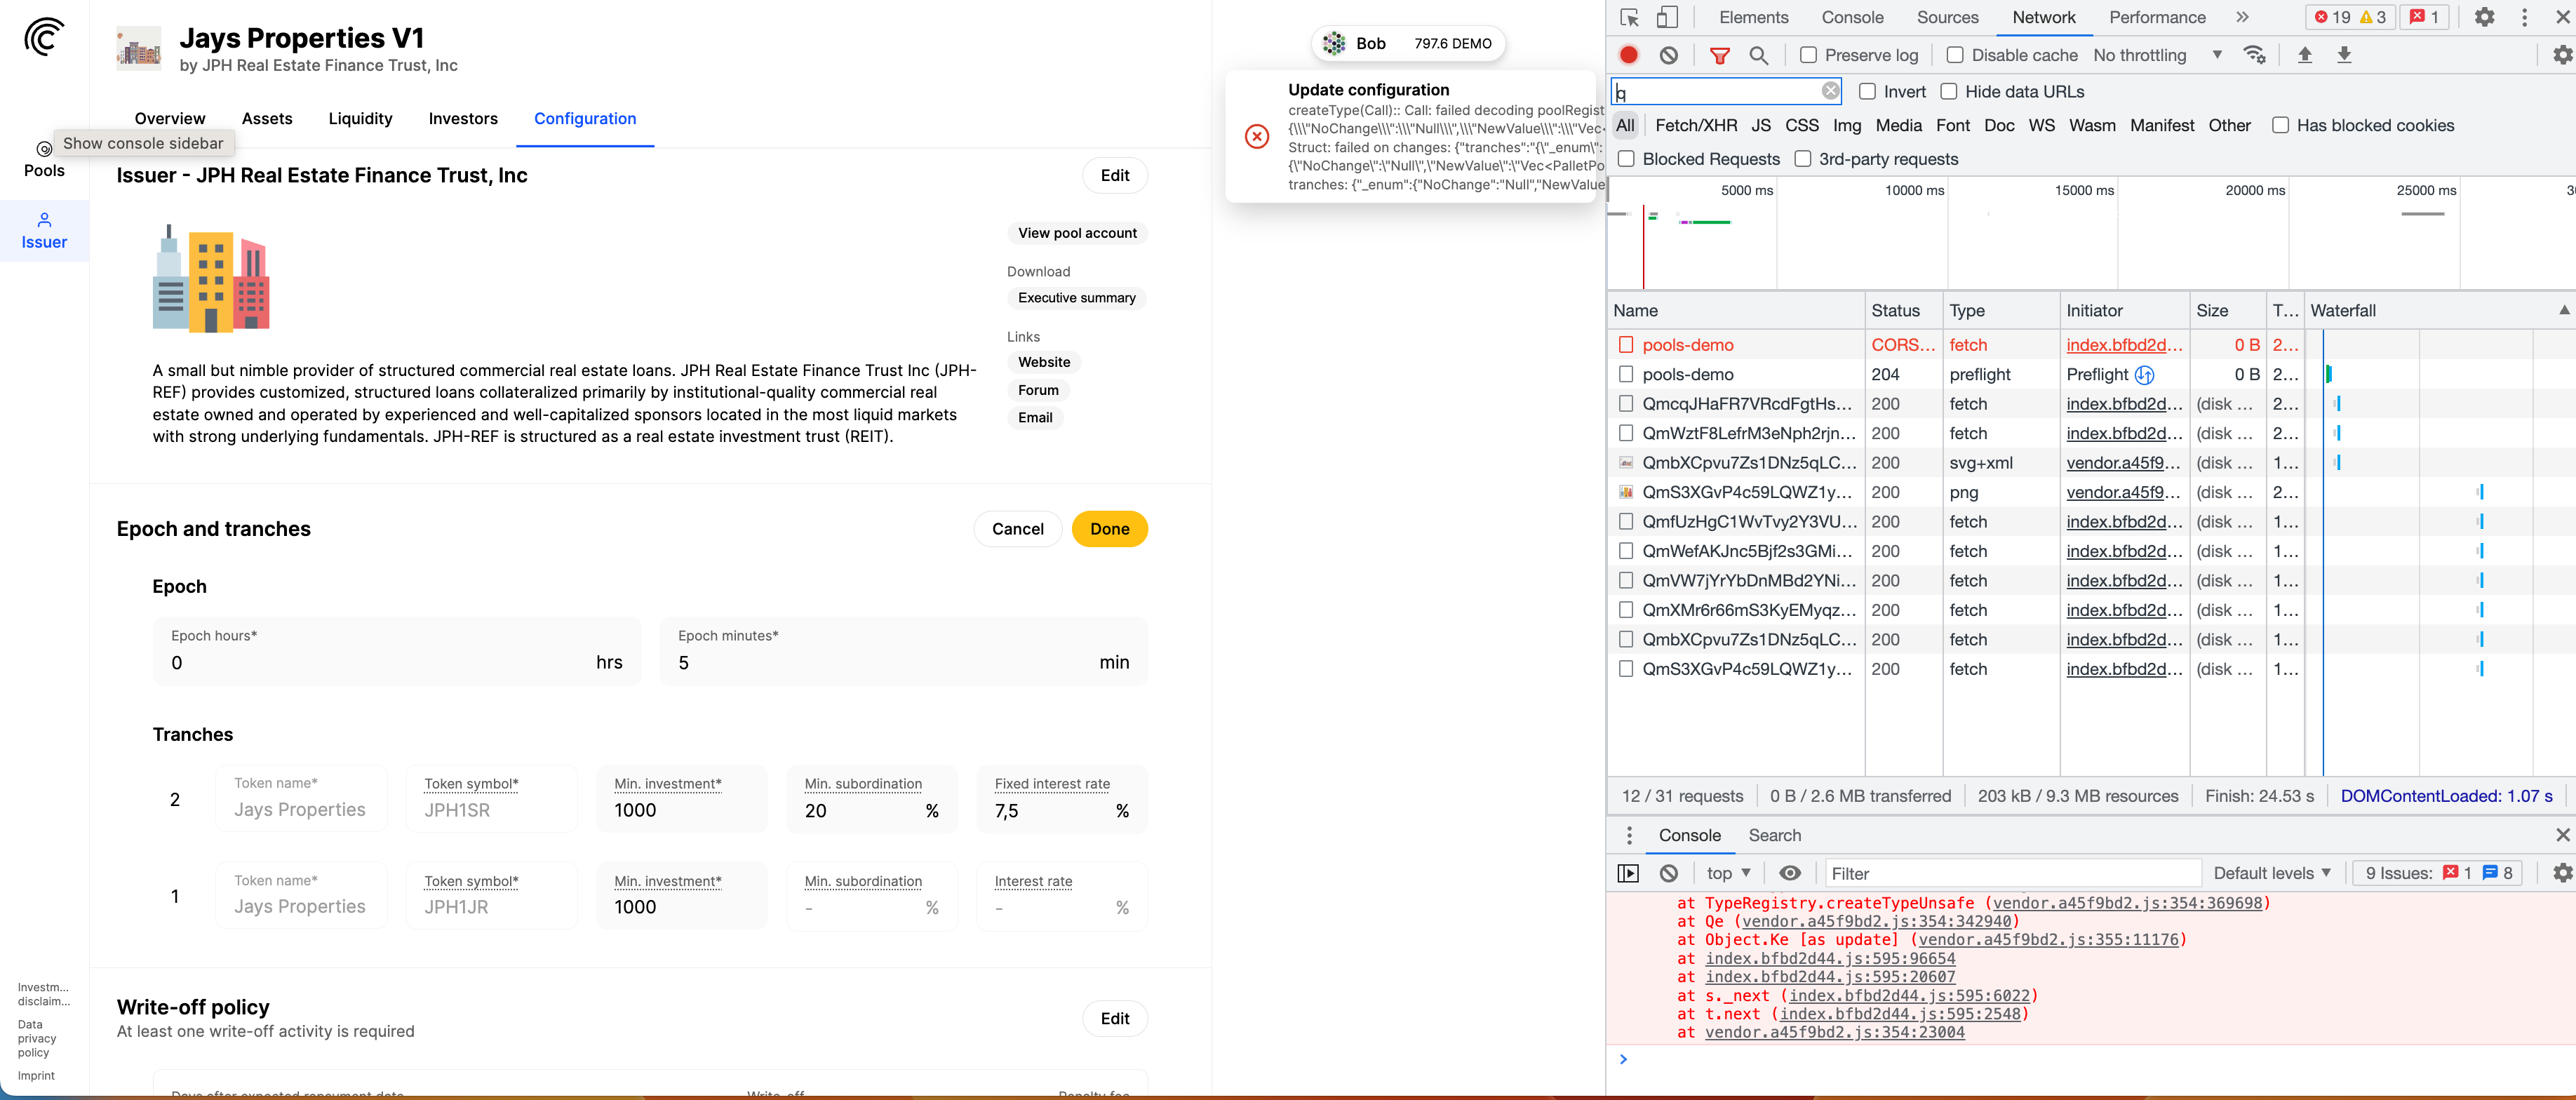The height and width of the screenshot is (1100, 2576).
Task: Open network conditions settings
Action: click(2255, 55)
